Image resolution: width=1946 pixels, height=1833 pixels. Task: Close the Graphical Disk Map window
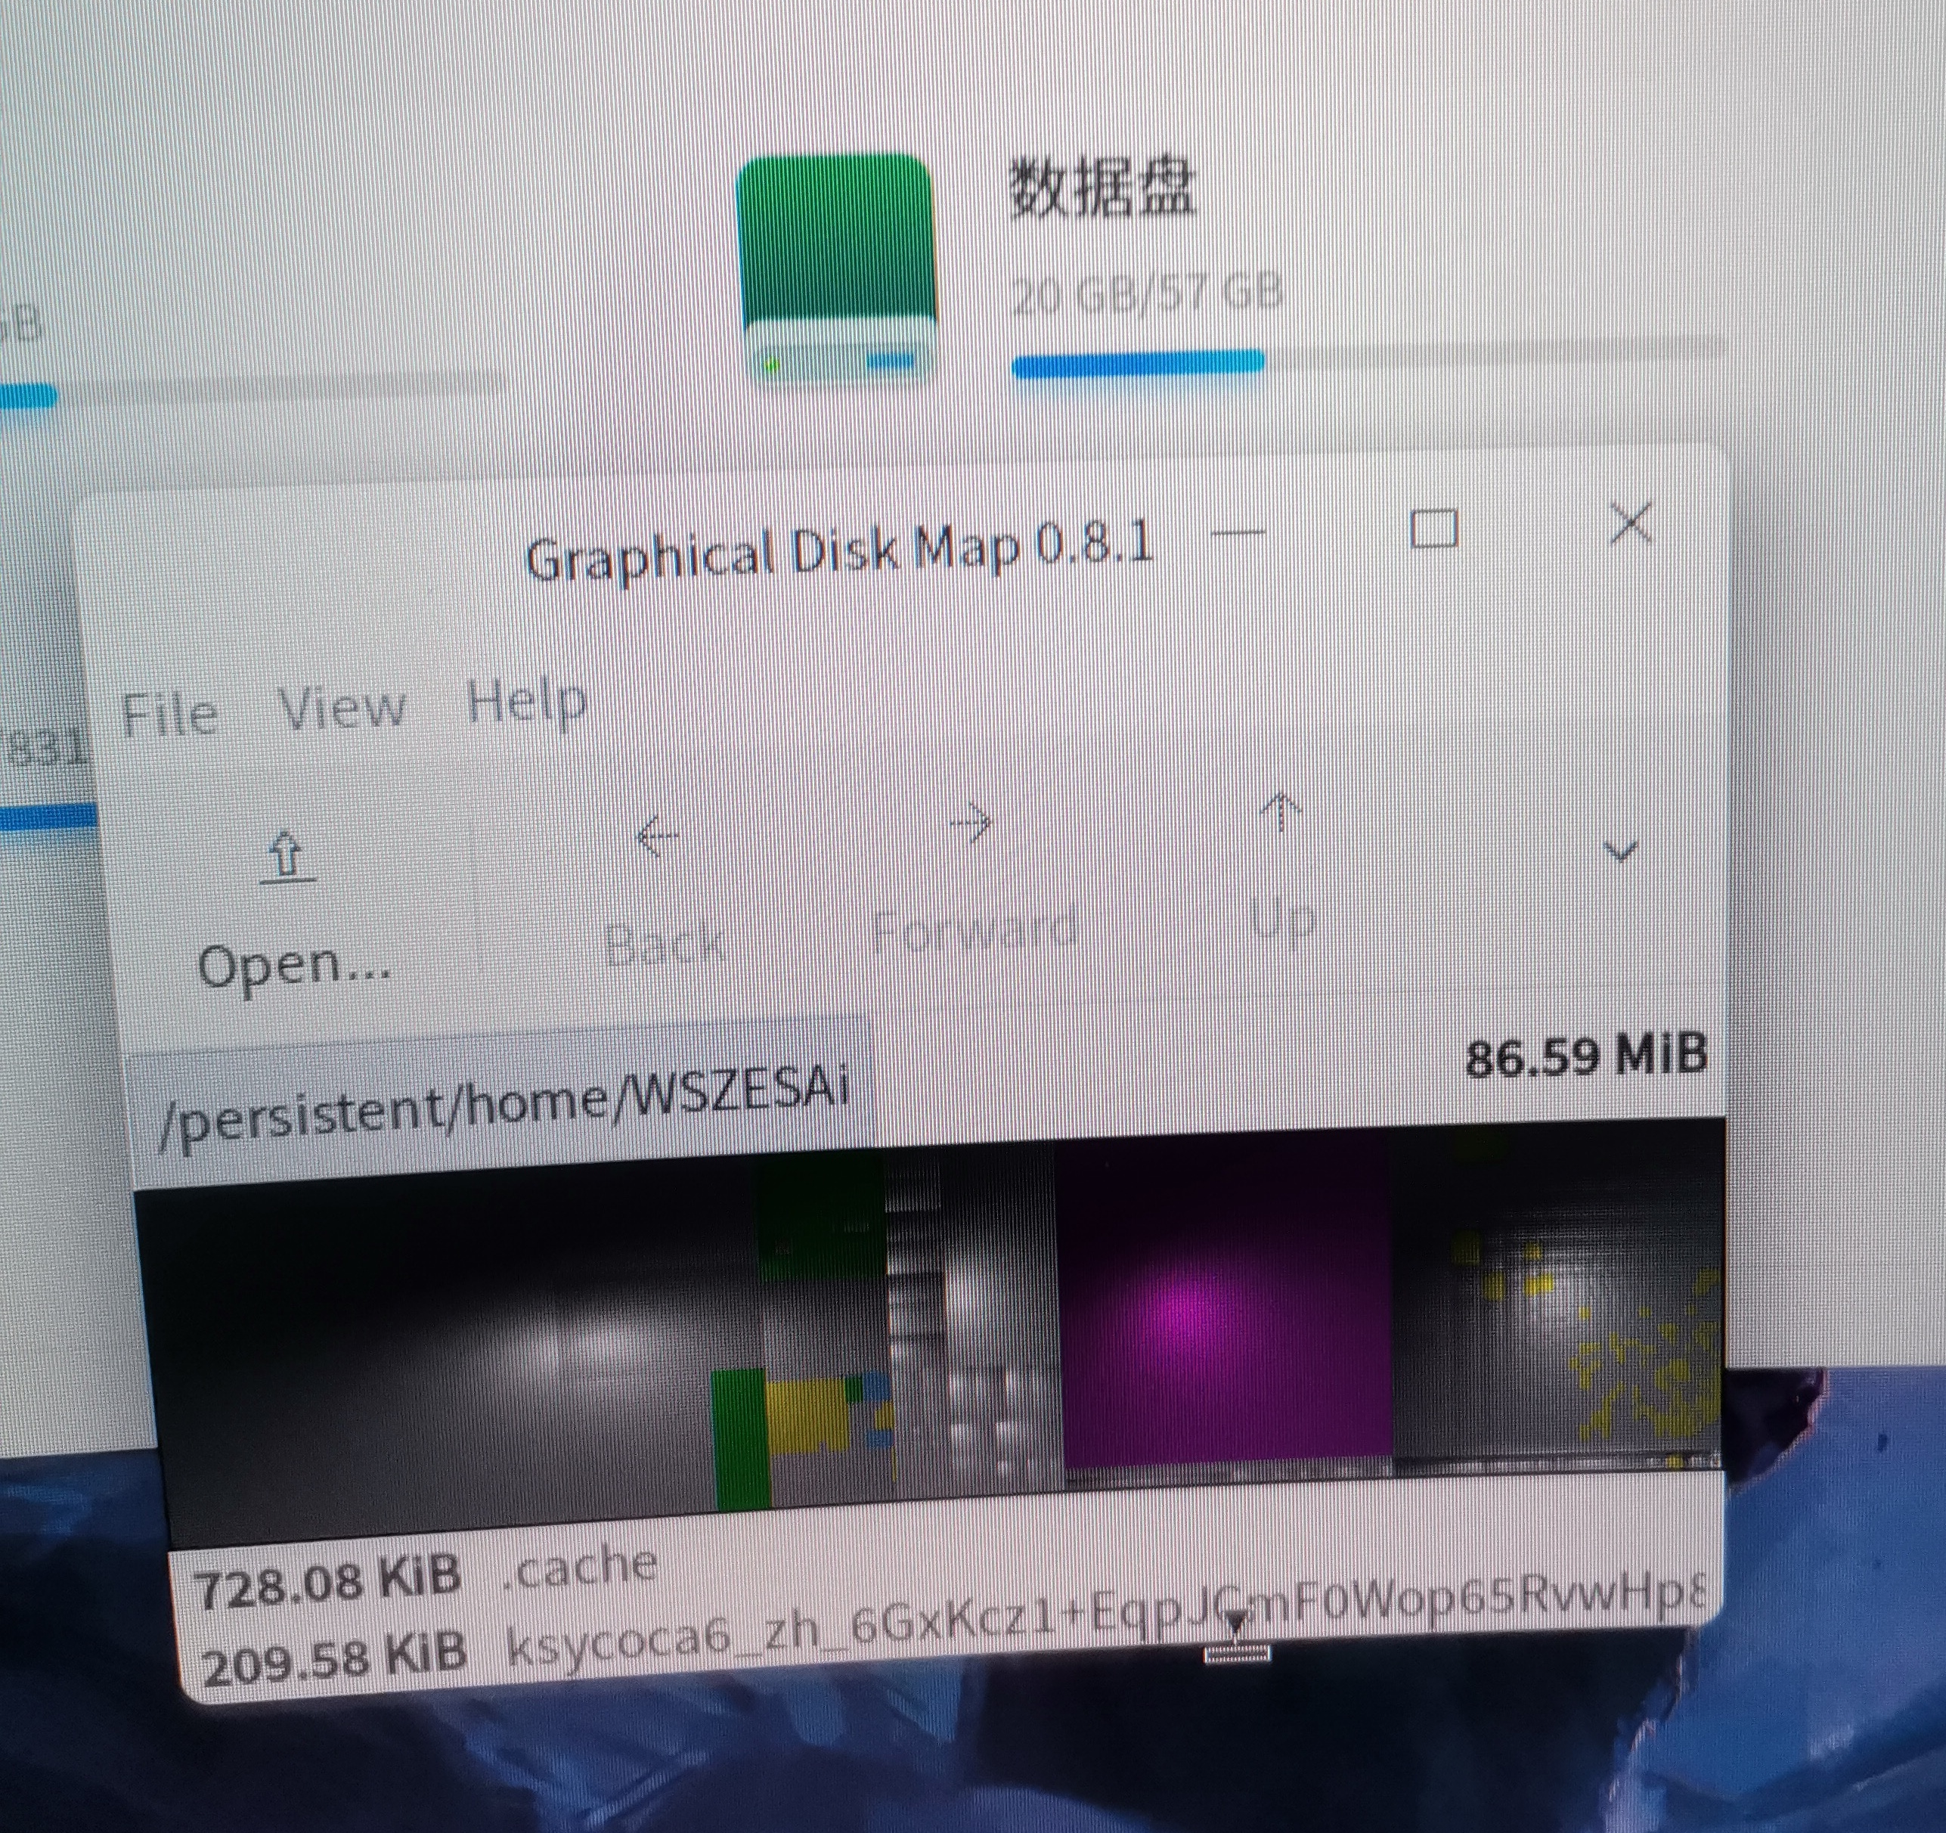[1631, 523]
